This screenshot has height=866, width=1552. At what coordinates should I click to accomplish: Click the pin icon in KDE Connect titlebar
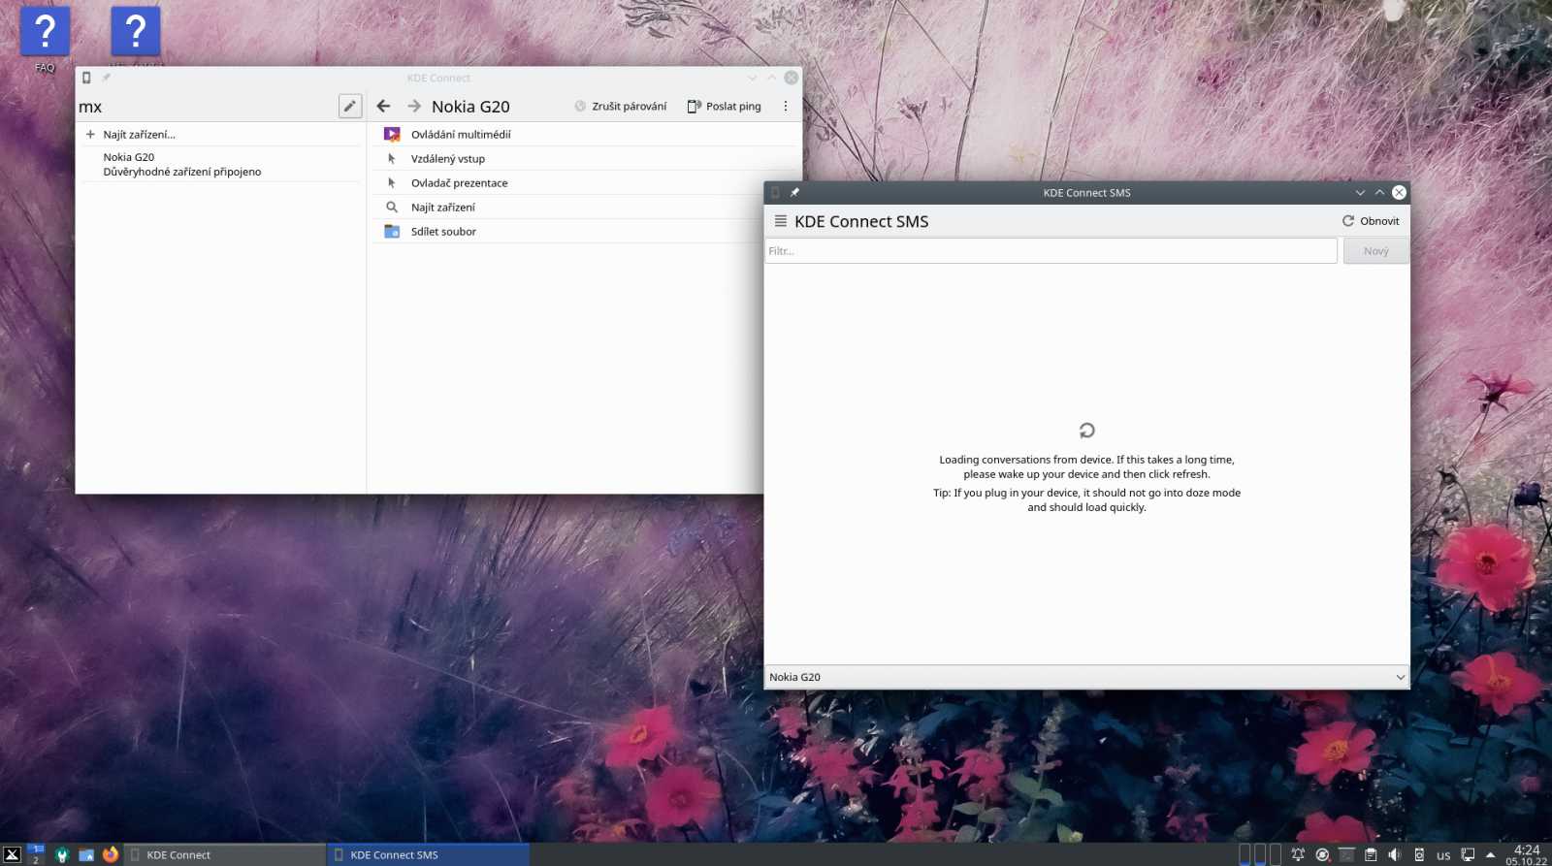click(107, 78)
